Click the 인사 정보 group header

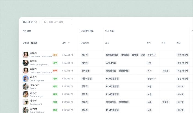point(109,31)
